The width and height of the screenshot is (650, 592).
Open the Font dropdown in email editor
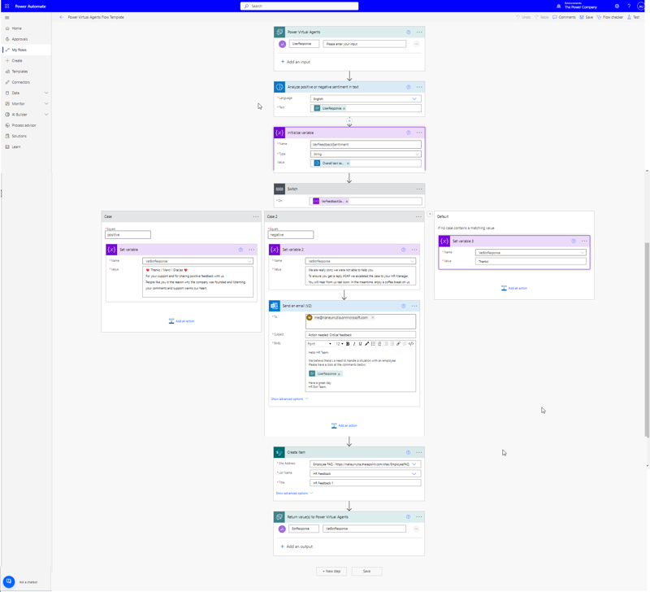coord(319,344)
